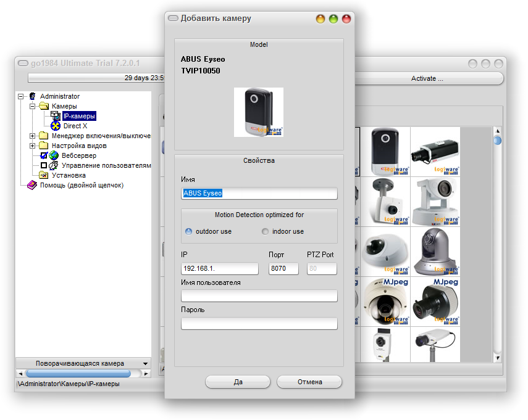Open the Поворачивающаяся камера dropdown
Viewport: 528px width, 420px height.
click(83, 363)
